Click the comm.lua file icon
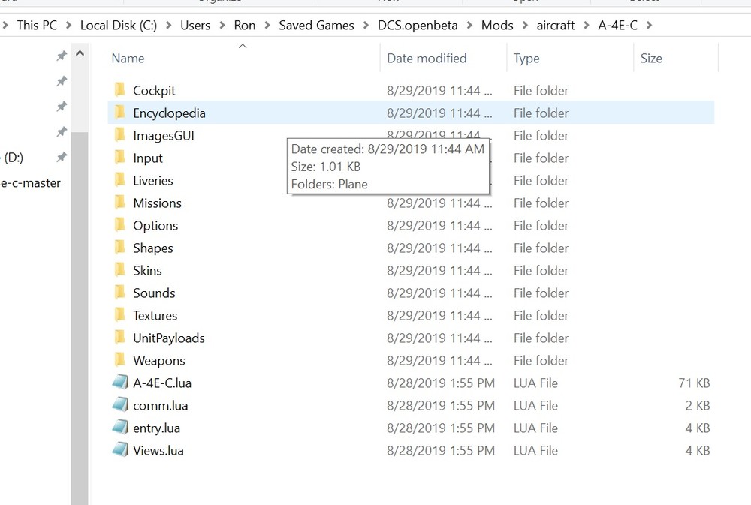The height and width of the screenshot is (505, 751). tap(120, 406)
